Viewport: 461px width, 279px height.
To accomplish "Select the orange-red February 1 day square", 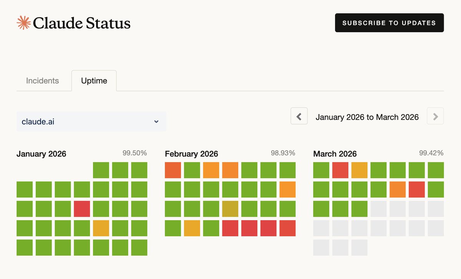I will (x=173, y=170).
